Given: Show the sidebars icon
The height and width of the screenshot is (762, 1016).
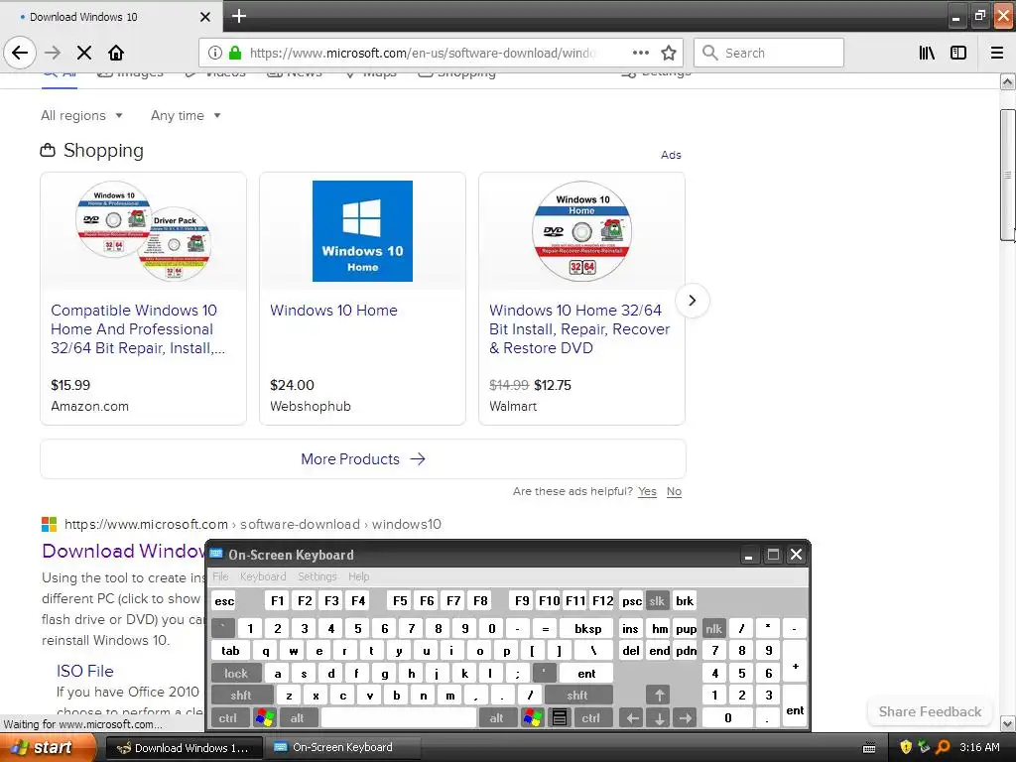Looking at the screenshot, I should pyautogui.click(x=958, y=53).
